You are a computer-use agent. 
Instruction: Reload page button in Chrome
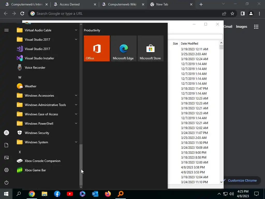pyautogui.click(x=22, y=13)
